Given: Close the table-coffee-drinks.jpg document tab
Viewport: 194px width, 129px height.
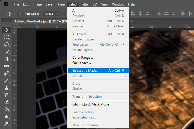Looking at the screenshot, I should [x=132, y=21].
